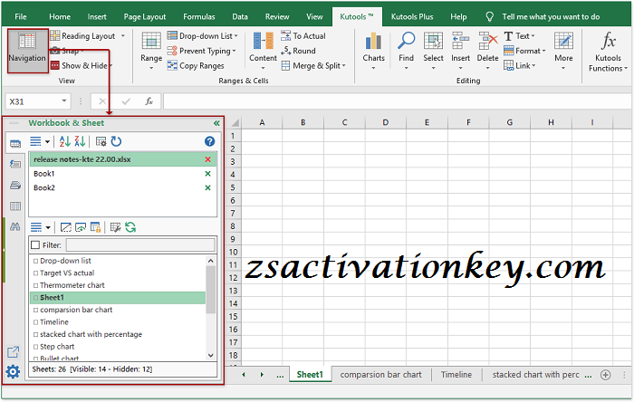Expand the Name Box dropdown arrow
Image resolution: width=634 pixels, height=402 pixels.
64,101
